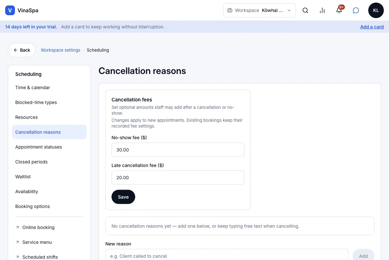Click the external arrow icon beside Scheduled shifts

pos(18,257)
